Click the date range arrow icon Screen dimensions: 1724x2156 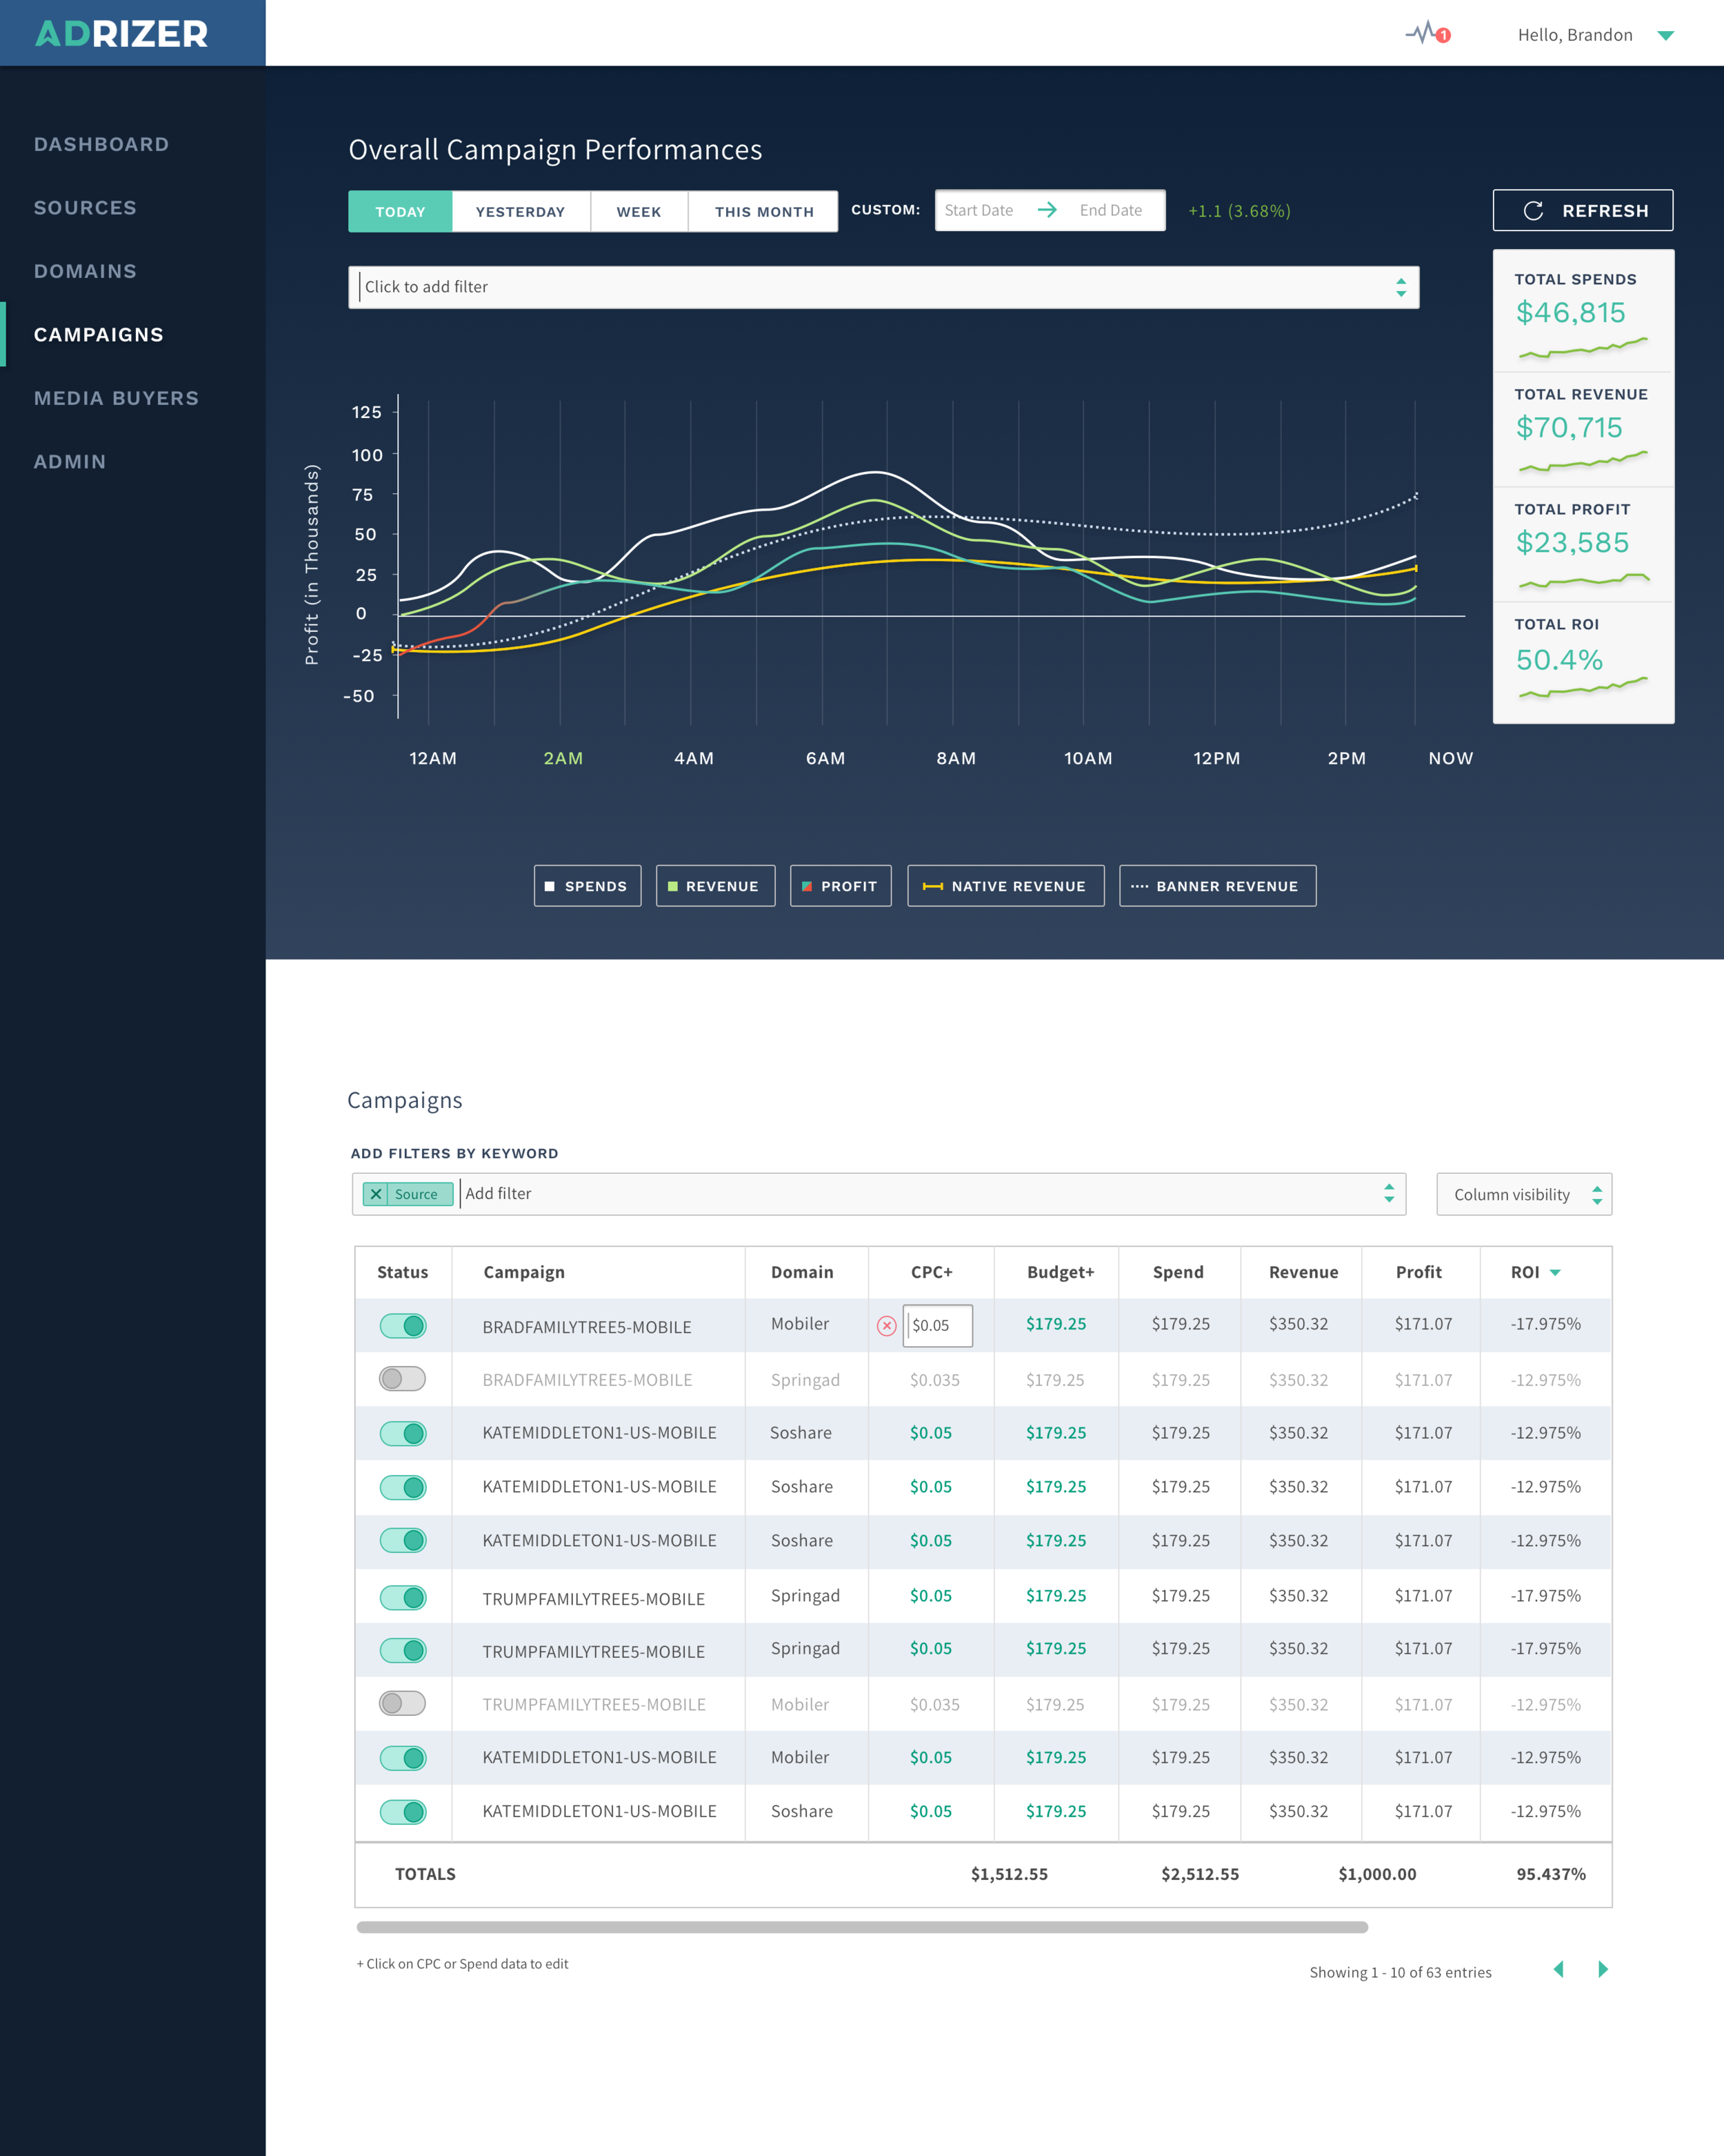tap(1046, 210)
